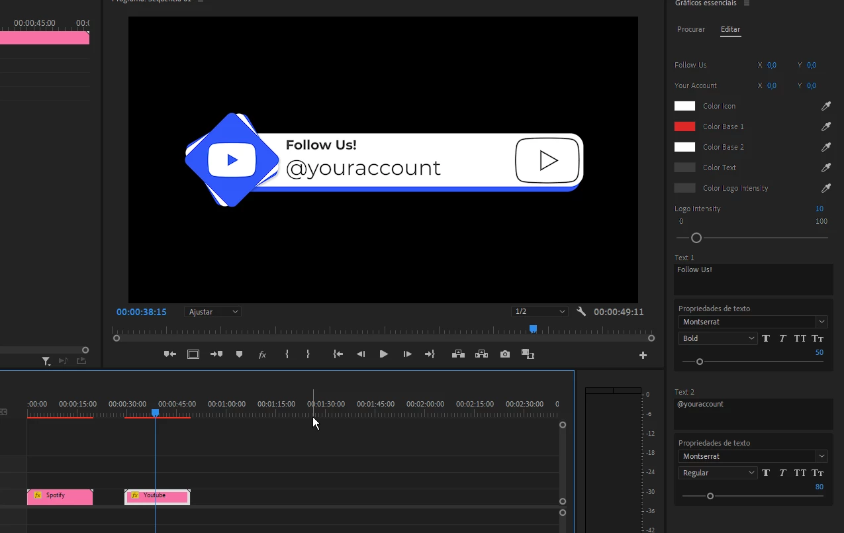The width and height of the screenshot is (844, 533).
Task: Open the button editor plus icon
Action: tap(643, 356)
